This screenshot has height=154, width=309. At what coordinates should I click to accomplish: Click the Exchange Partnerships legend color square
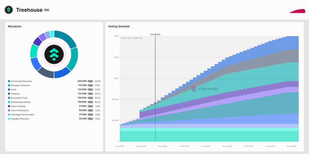coord(9,115)
